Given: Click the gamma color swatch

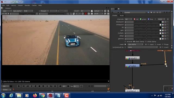Looking at the screenshot, I should tap(160, 39).
